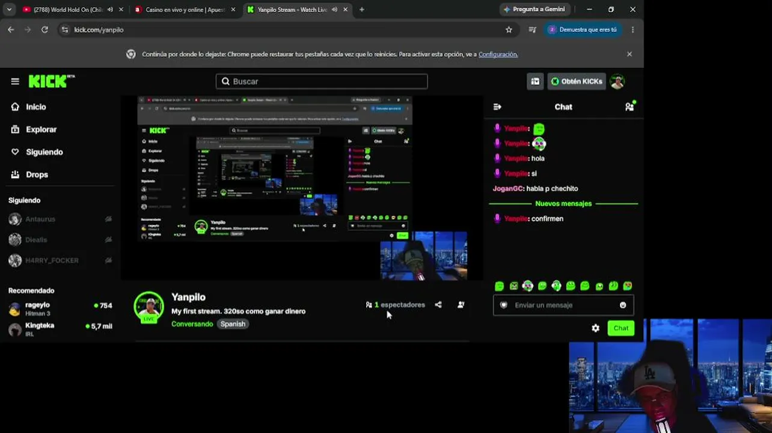Open the Drops page
Viewport: 772px width, 433px height.
[37, 174]
